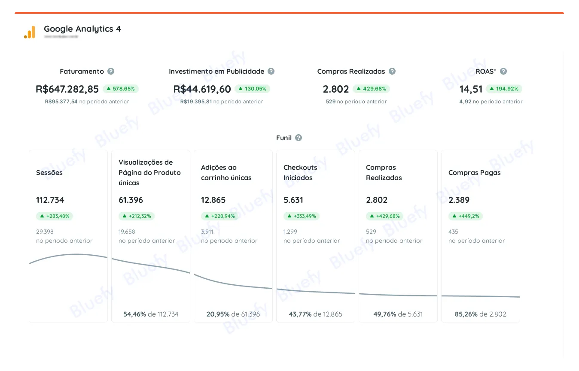The image size is (579, 371).
Task: Click +429,68% badge in funnel Compras Realizadas card
Action: pyautogui.click(x=384, y=216)
